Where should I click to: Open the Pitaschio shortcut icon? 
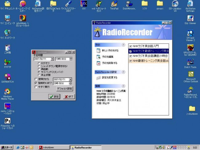pos(7,121)
